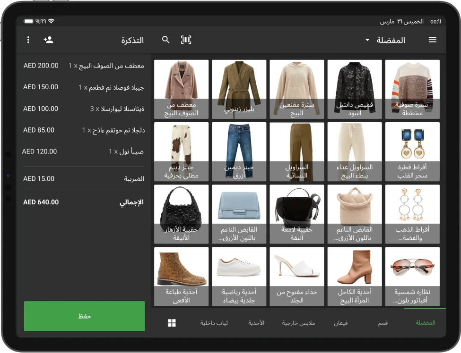Viewport: 461px width, 353px height.
Task: Select the معطف من الصوف البيج ticket line
Action: [83, 66]
